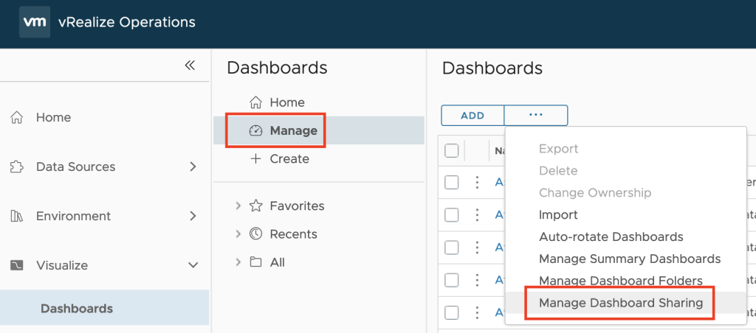Image resolution: width=756 pixels, height=333 pixels.
Task: Select Manage Dashboard Sharing from the menu
Action: click(x=621, y=304)
